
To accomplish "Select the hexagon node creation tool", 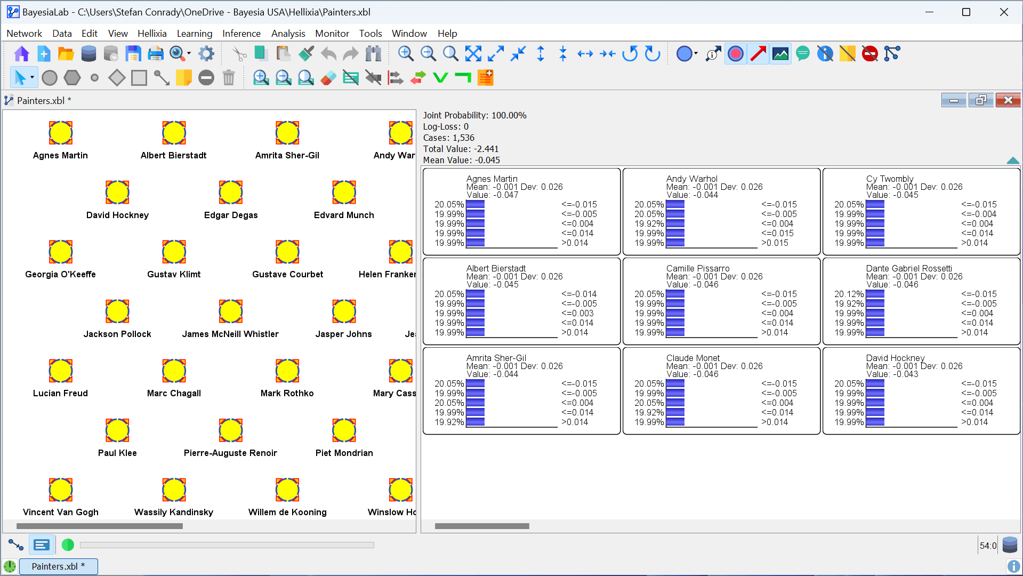I will [x=72, y=78].
